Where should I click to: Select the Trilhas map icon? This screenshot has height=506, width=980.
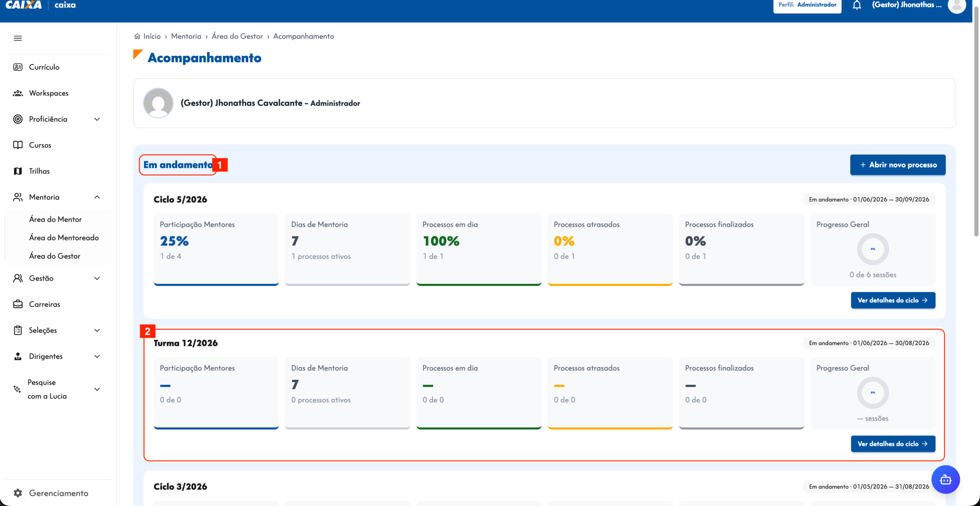[18, 171]
